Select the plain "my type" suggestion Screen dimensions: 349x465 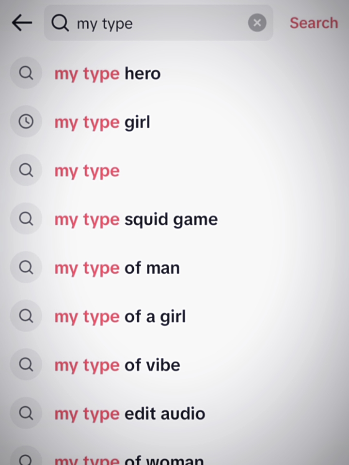coord(87,171)
